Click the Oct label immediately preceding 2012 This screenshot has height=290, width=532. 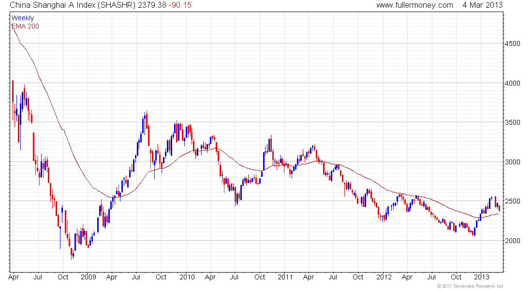click(x=358, y=277)
